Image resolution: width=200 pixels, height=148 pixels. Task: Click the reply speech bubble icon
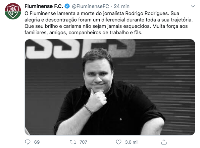pos(28,142)
